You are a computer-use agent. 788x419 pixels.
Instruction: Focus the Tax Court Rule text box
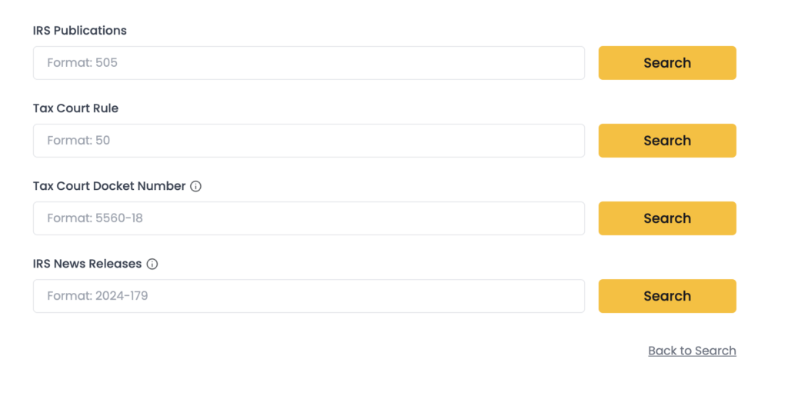pos(309,141)
